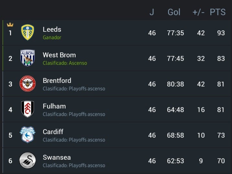The width and height of the screenshot is (232, 174).
Task: Click the green Ganador label
Action: (52, 37)
